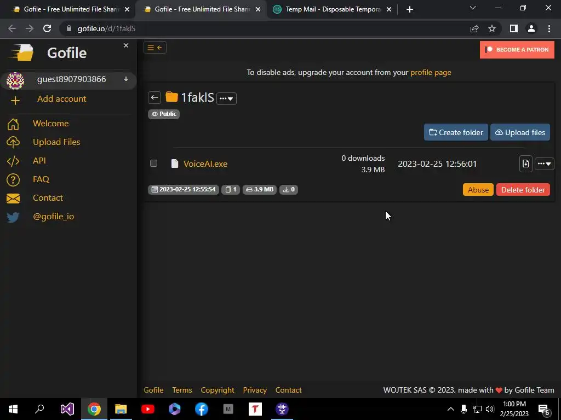Viewport: 561px width, 420px height.
Task: Open the @gofile_io Twitter link
Action: coord(53,217)
